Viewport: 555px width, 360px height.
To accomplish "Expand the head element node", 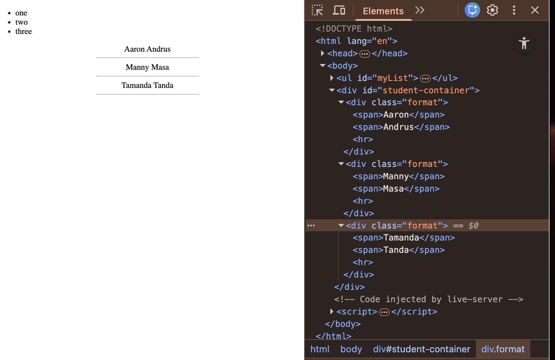I will click(x=323, y=53).
